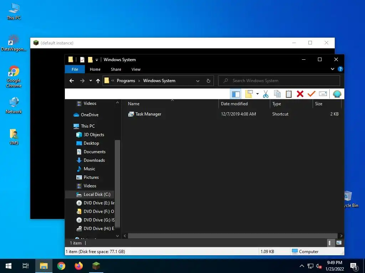Open the folder options dropdown arrow
The width and height of the screenshot is (365, 273).
click(257, 94)
